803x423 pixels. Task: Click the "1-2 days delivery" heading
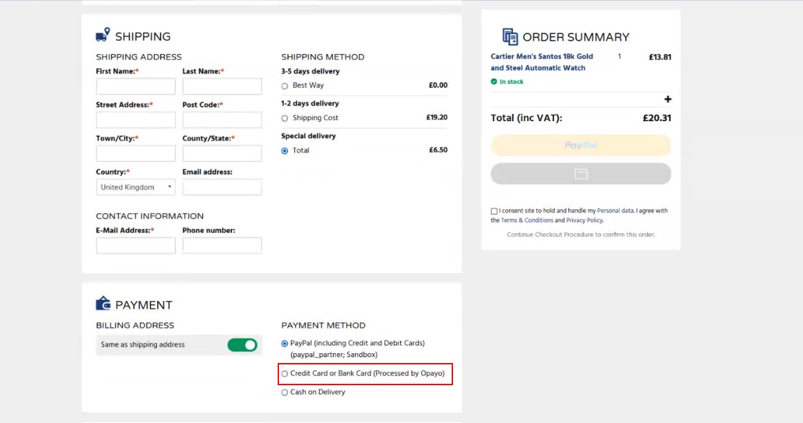(310, 104)
